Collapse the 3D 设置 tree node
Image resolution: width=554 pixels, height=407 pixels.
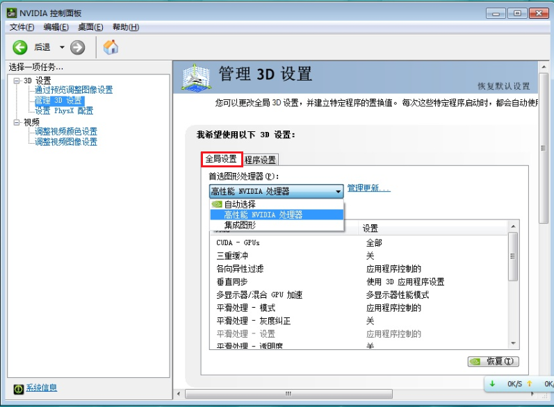tap(16, 81)
